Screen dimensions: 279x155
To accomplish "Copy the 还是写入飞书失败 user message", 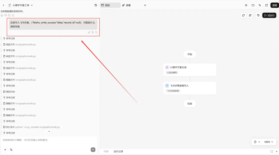I will [x=92, y=32].
